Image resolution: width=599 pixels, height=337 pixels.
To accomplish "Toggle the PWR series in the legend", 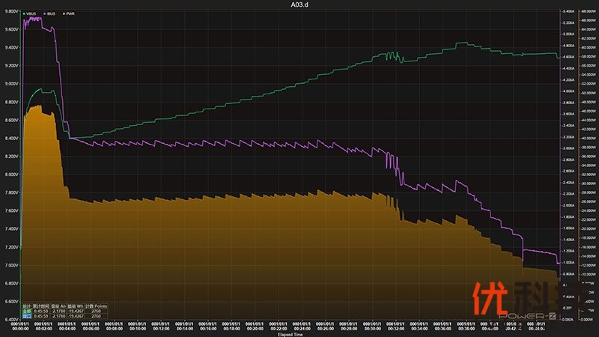I will 70,13.
